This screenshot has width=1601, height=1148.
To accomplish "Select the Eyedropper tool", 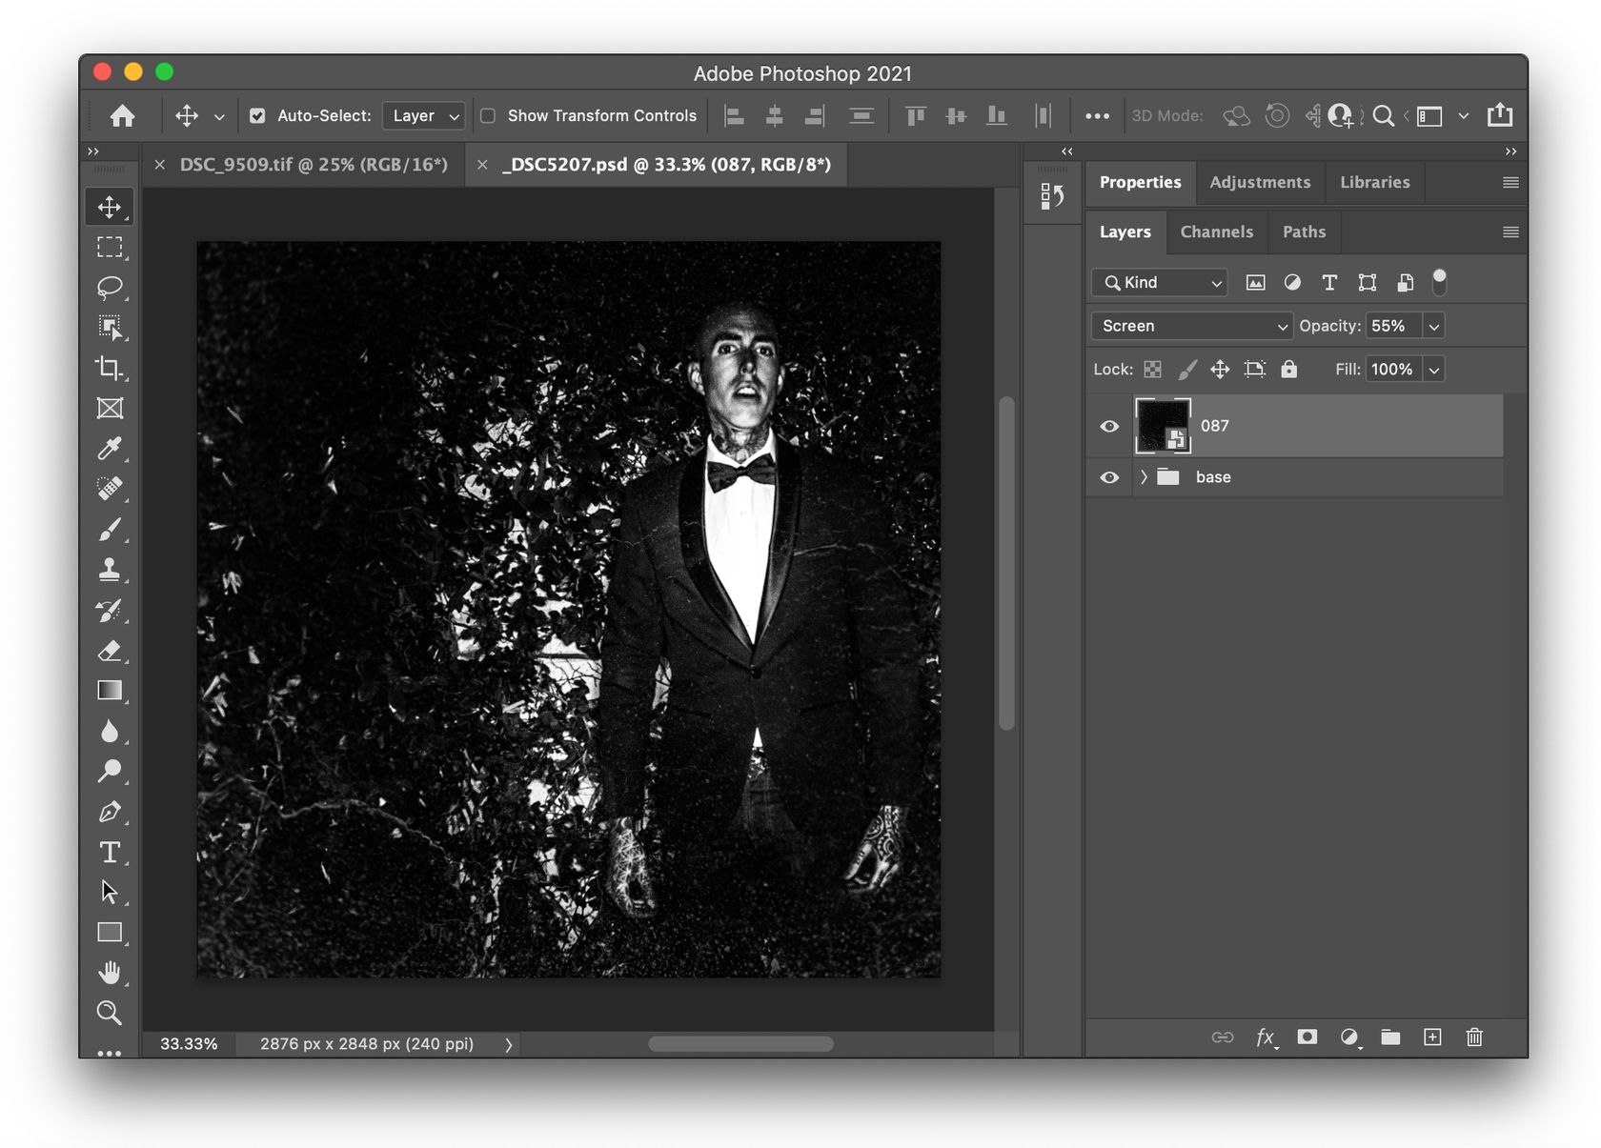I will tap(110, 449).
